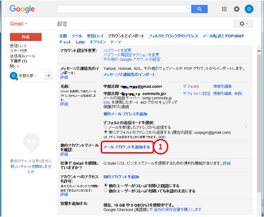The image size is (264, 217).
Task: Switch to the オフライン settings tab
Action: [98, 42]
